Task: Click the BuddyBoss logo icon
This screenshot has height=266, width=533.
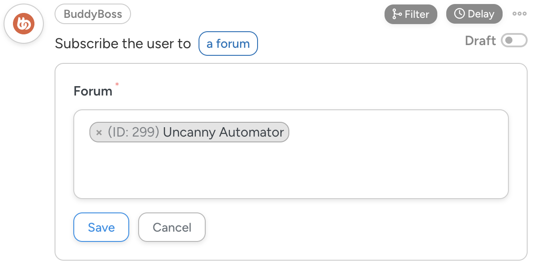Action: pos(23,24)
